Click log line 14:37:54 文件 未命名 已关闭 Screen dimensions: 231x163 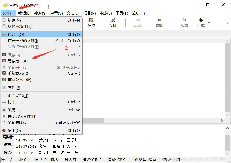[x=46, y=146]
